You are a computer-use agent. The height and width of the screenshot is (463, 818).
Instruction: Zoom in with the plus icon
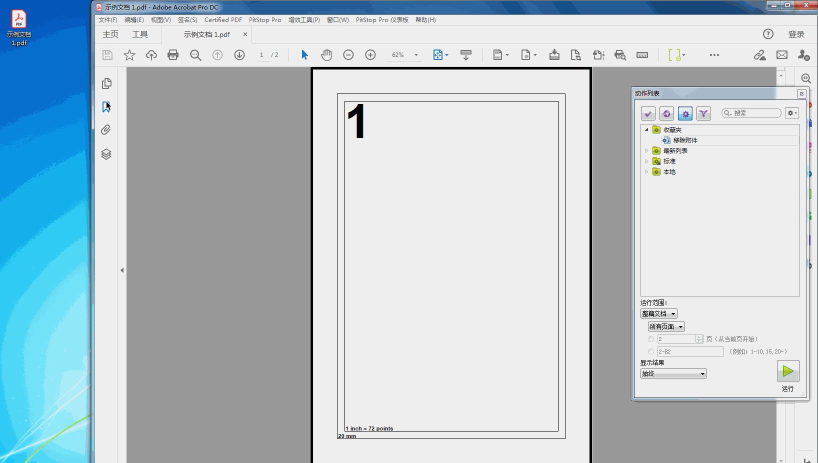370,55
